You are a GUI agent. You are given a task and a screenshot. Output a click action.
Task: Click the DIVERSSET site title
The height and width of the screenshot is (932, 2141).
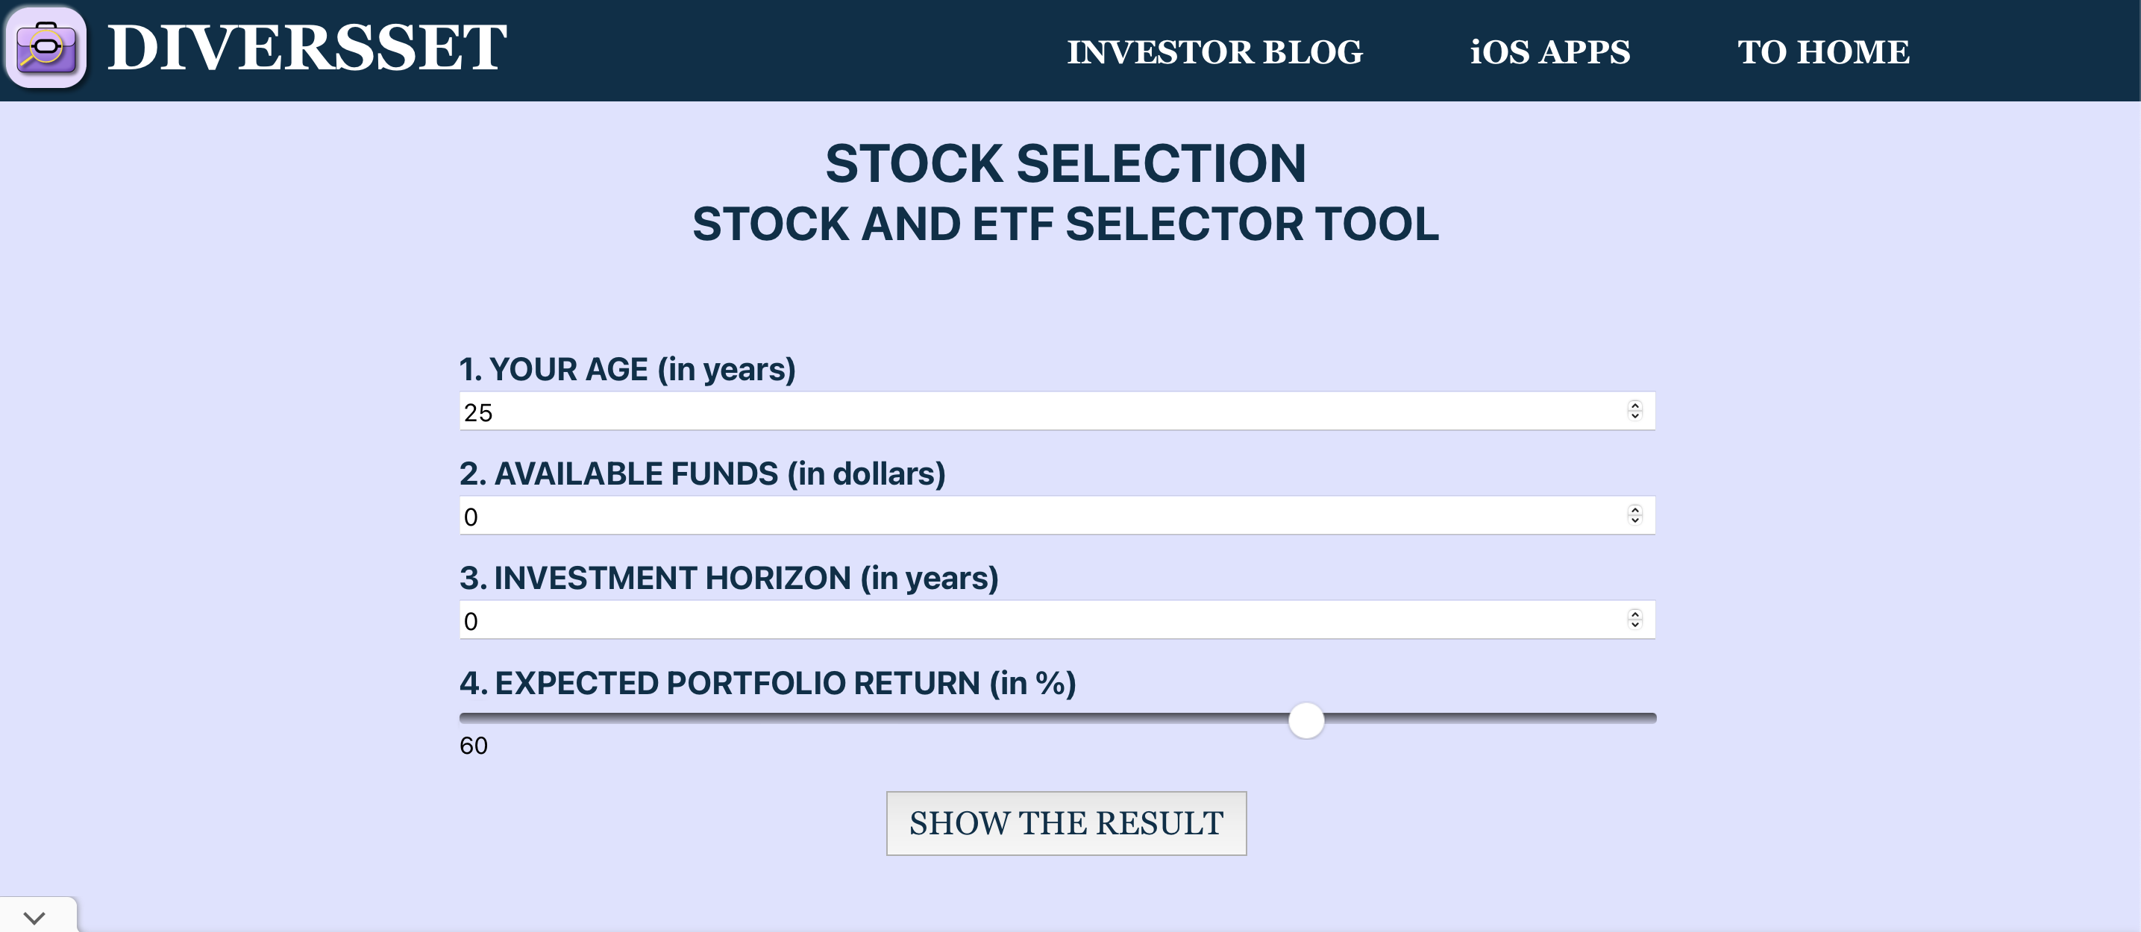[307, 48]
